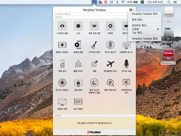Screen dimensions: 181x136
Task: Choose Parallels Toolbox 정보 menu item
Action: [x=144, y=14]
